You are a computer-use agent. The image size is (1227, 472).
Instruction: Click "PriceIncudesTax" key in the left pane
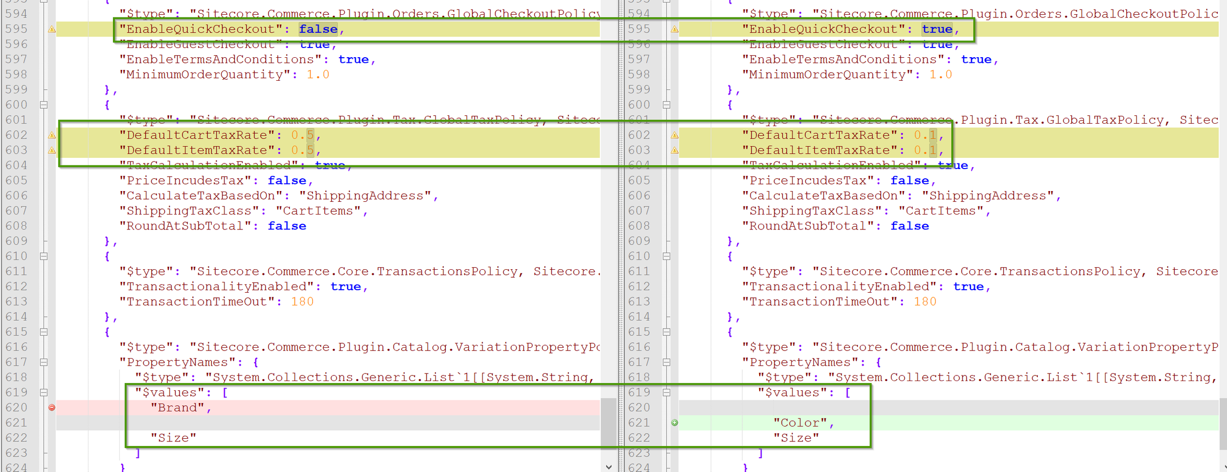(x=186, y=181)
